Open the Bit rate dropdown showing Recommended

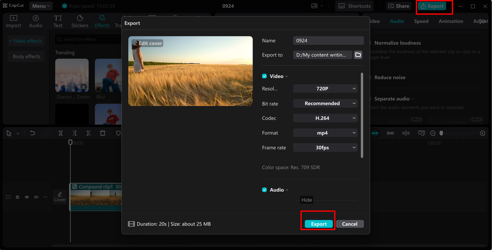(x=325, y=104)
